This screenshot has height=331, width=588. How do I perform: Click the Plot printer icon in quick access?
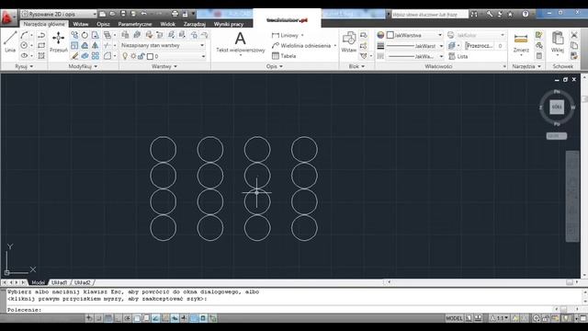tap(175, 14)
